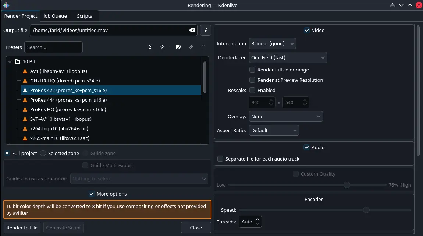423x236 pixels.
Task: Clear the output file path
Action: click(x=192, y=30)
